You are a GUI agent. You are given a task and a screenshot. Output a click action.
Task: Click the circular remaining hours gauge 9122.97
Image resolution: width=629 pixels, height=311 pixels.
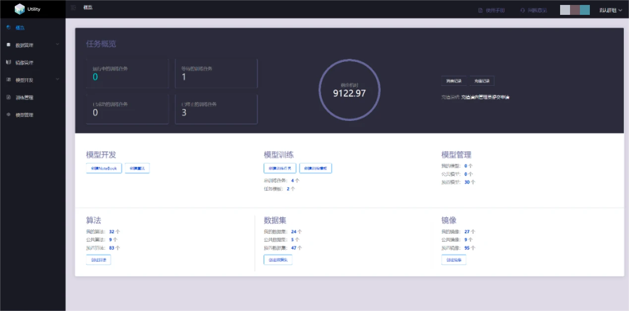click(x=349, y=90)
